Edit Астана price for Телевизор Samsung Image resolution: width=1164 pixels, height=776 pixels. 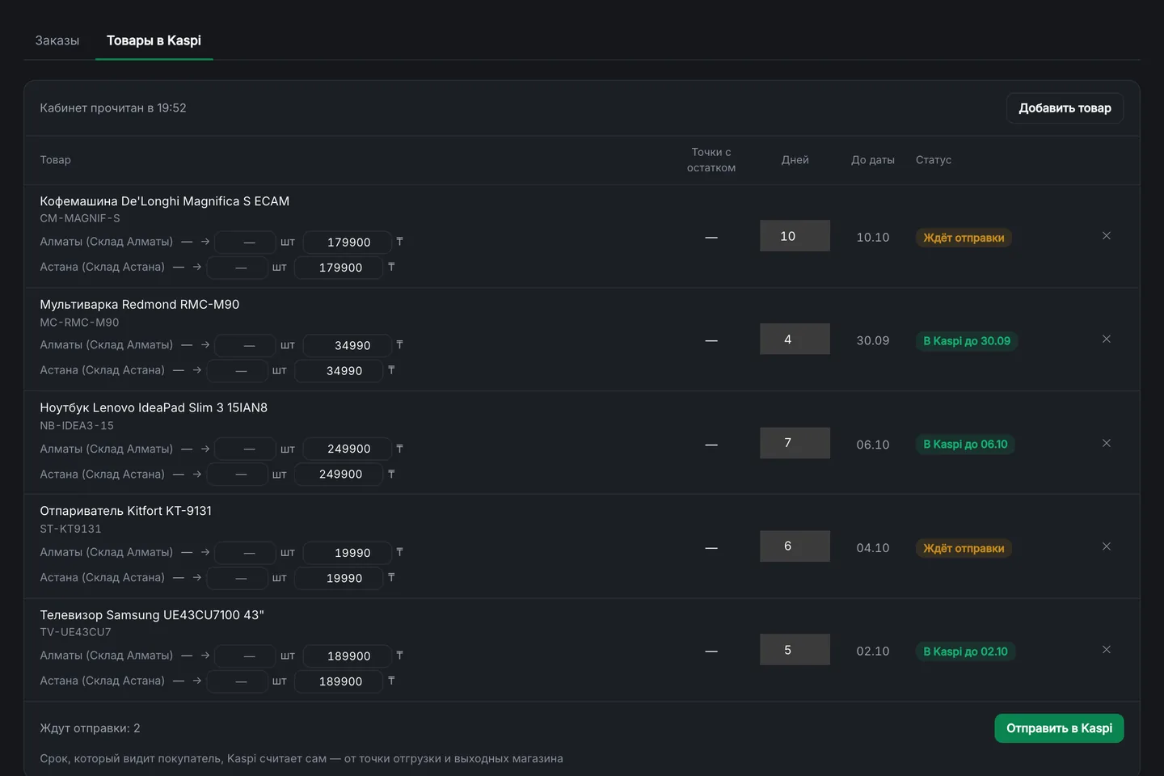click(x=339, y=681)
